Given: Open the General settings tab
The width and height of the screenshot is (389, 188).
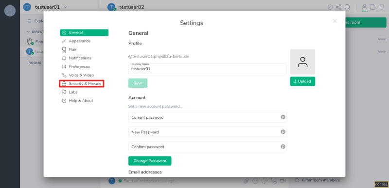Looking at the screenshot, I should (x=84, y=32).
